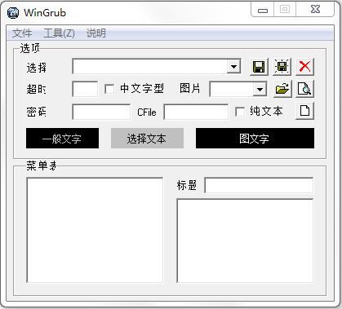This screenshot has height=309, width=342.
Task: Click the preview magnifier document icon
Action: (304, 89)
